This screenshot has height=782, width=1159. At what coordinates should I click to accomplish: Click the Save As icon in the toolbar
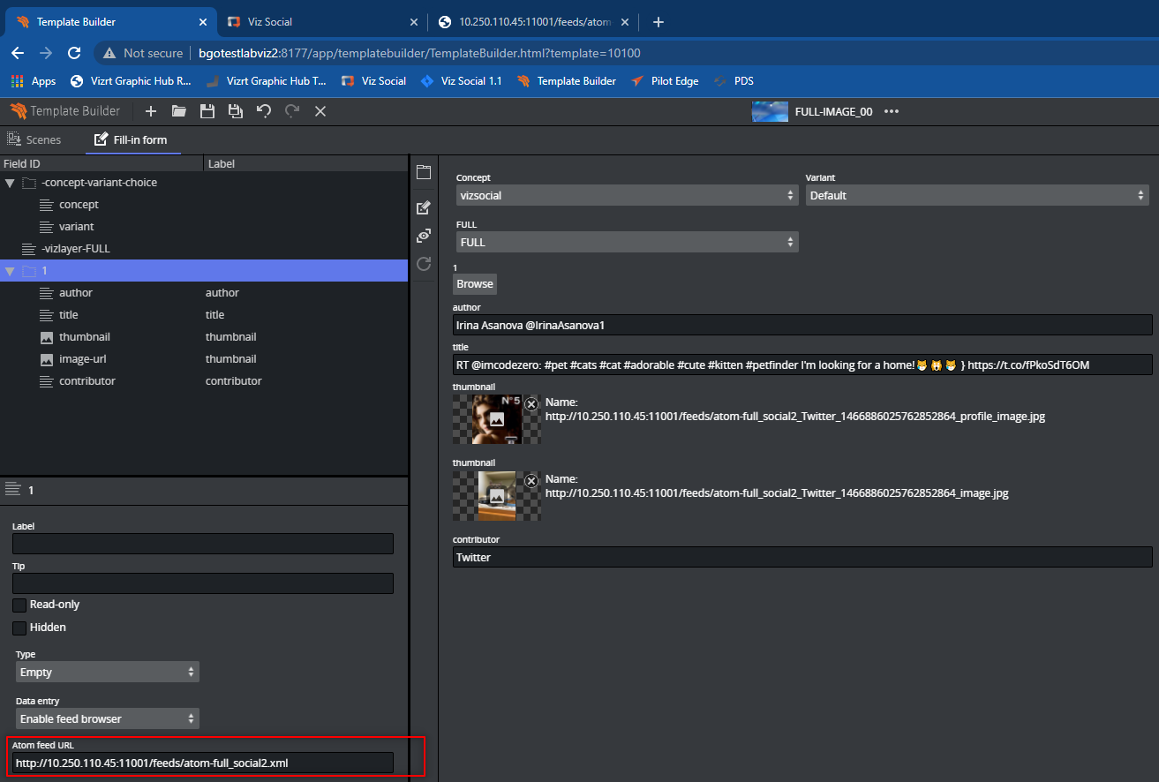click(x=236, y=111)
